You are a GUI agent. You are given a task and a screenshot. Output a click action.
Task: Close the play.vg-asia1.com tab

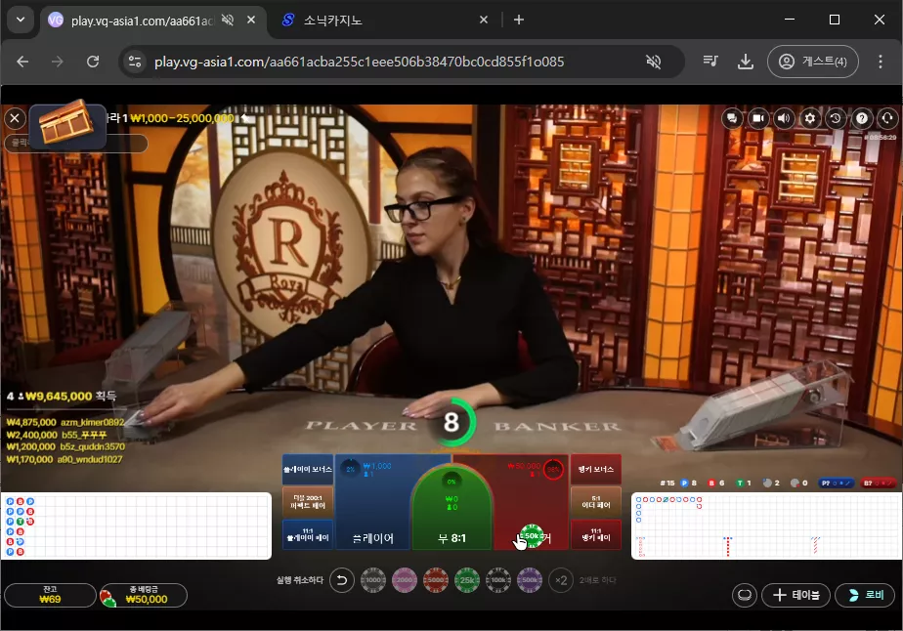(x=251, y=20)
